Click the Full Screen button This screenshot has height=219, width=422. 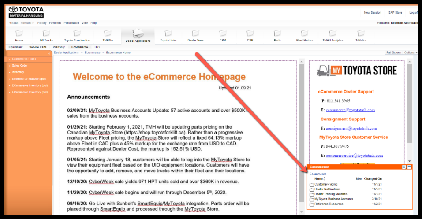point(394,52)
